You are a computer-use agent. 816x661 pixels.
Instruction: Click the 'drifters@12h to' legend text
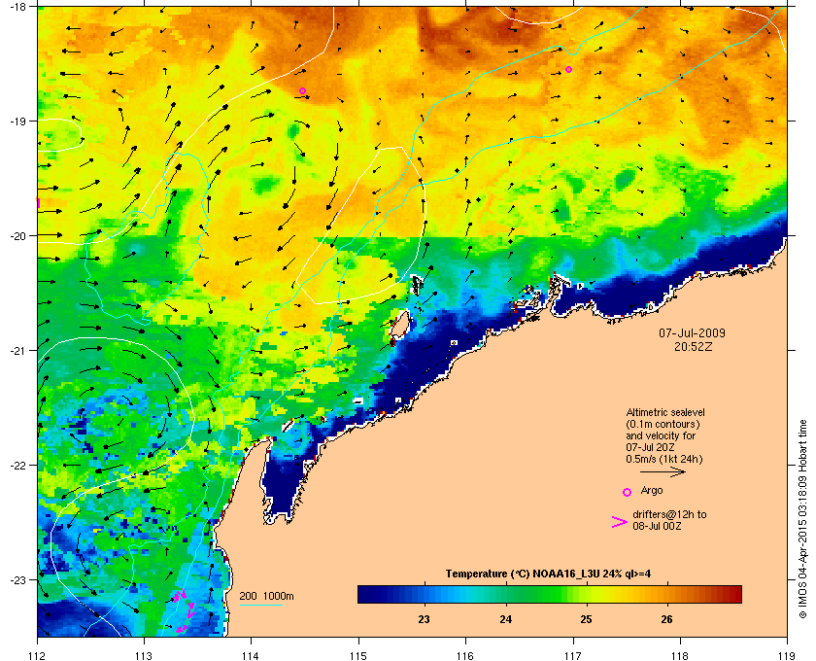tap(669, 514)
